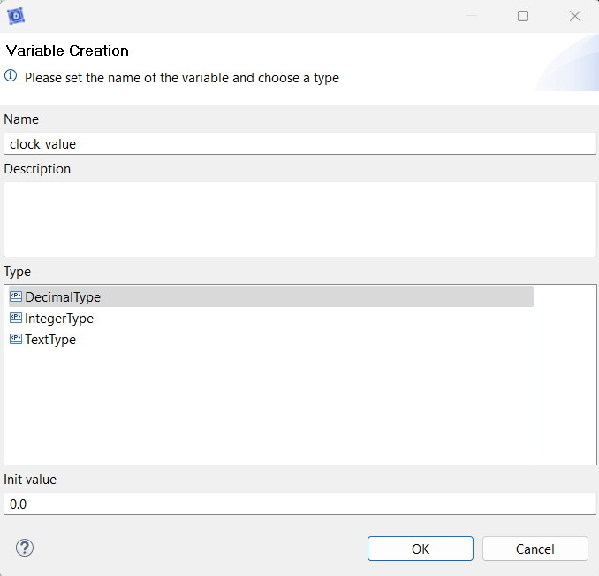Click the IntegerType type icon

(x=16, y=318)
